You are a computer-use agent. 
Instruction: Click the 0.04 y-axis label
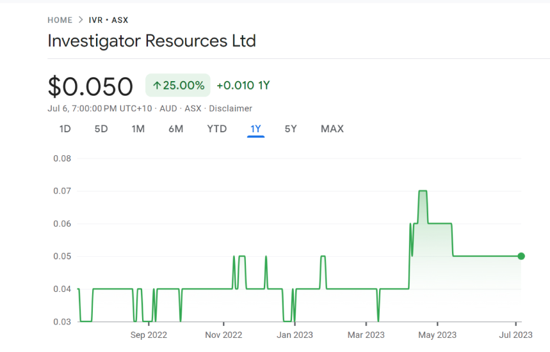(x=62, y=289)
